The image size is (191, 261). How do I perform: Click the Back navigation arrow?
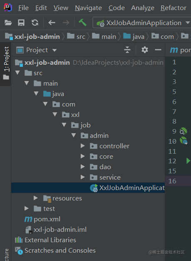(52, 23)
